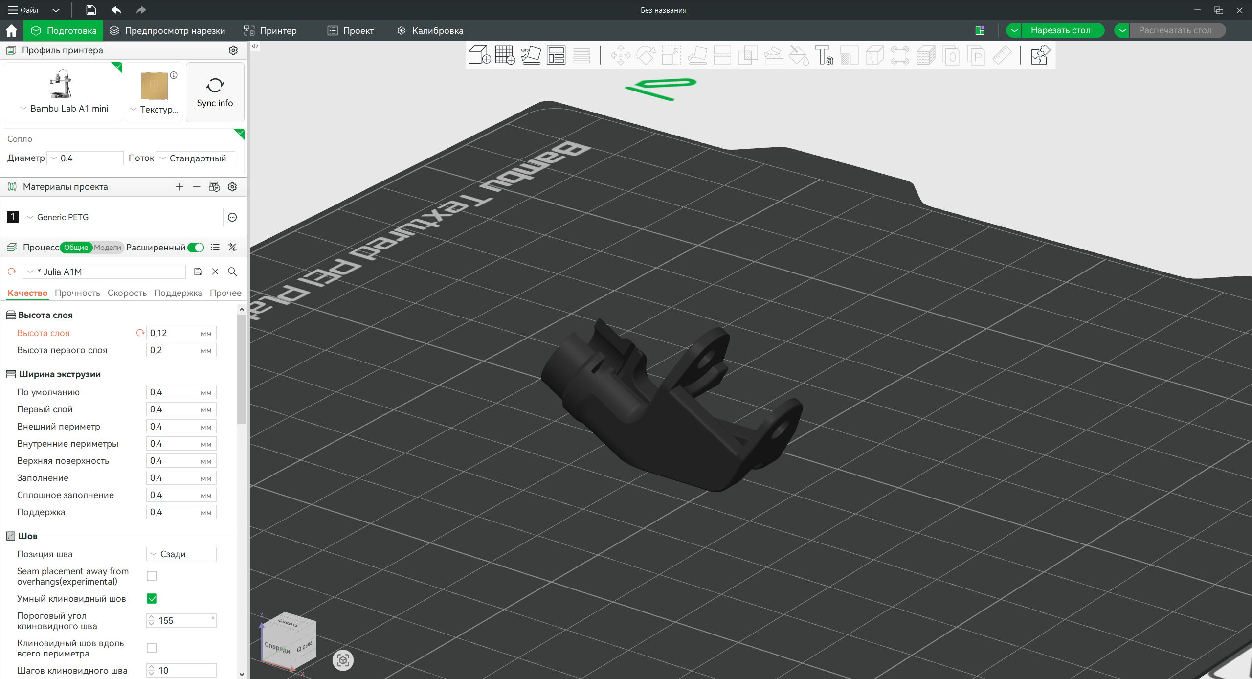Toggle the Advanced mode switch
The height and width of the screenshot is (679, 1252).
(x=196, y=248)
